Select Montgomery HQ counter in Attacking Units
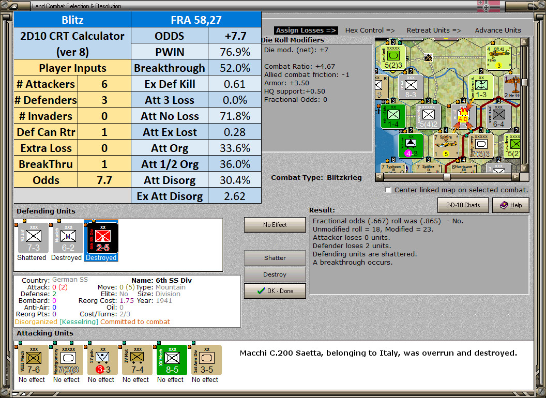Image resolution: width=546 pixels, height=398 pixels. 68,360
